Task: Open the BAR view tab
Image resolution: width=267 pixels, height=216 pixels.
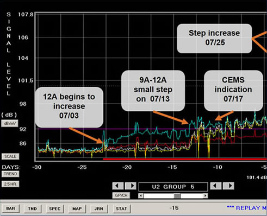Action: tap(10, 208)
